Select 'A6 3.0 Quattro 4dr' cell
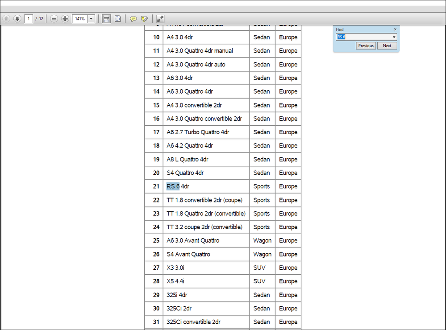Image resolution: width=446 pixels, height=330 pixels. 206,91
